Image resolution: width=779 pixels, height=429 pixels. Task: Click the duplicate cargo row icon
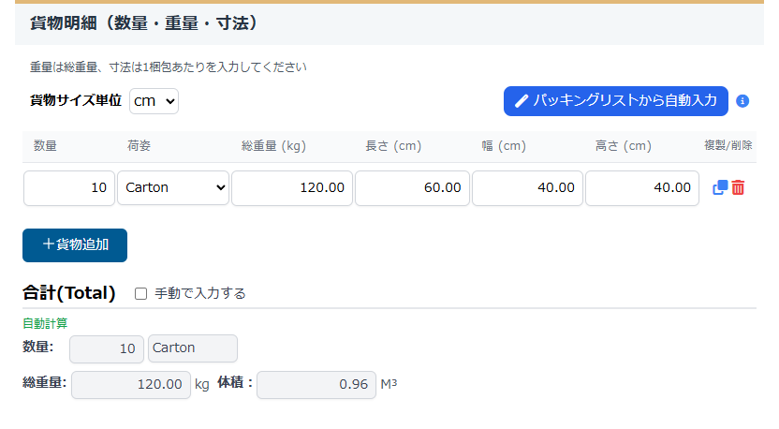coord(720,187)
